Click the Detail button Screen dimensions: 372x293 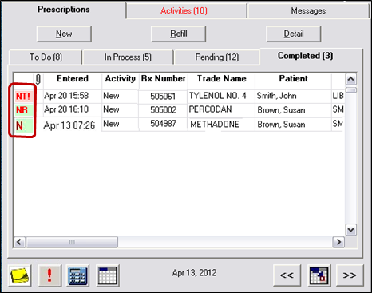[x=293, y=34]
